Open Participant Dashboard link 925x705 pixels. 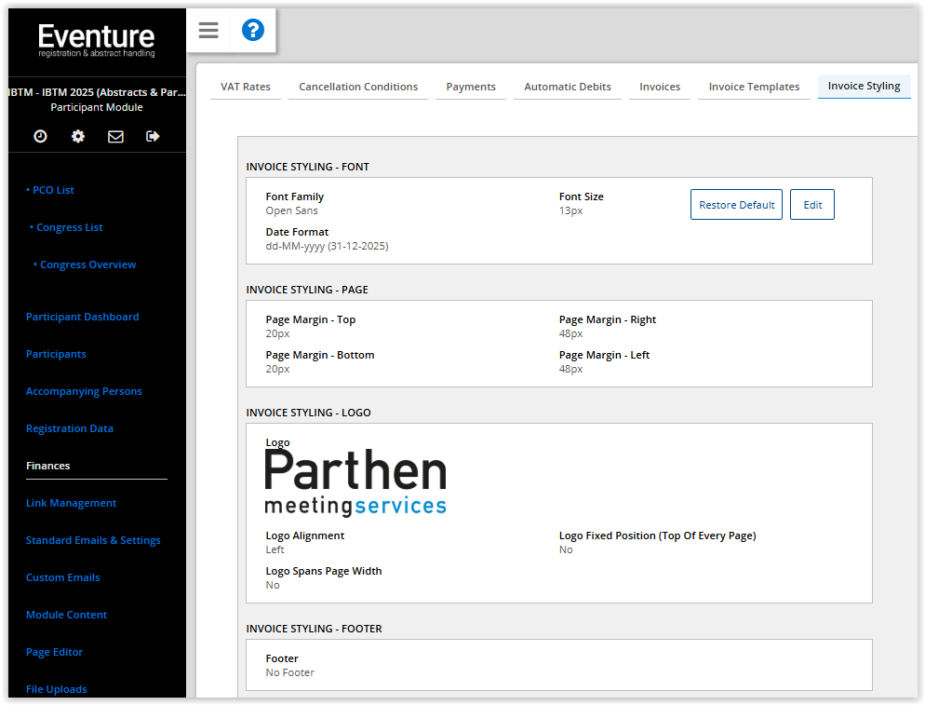[x=83, y=317]
